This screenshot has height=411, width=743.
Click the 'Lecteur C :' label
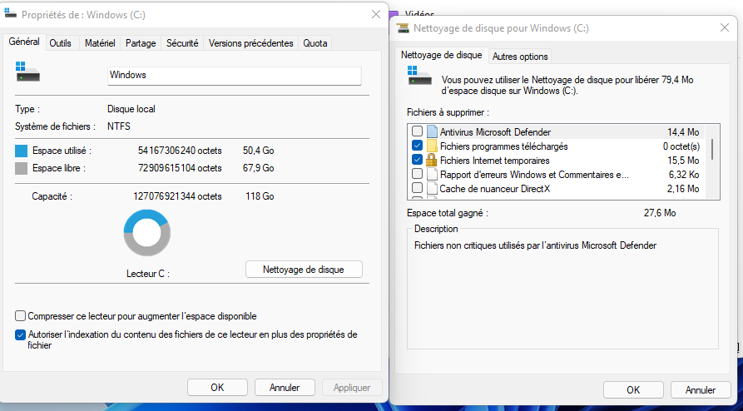tap(148, 274)
